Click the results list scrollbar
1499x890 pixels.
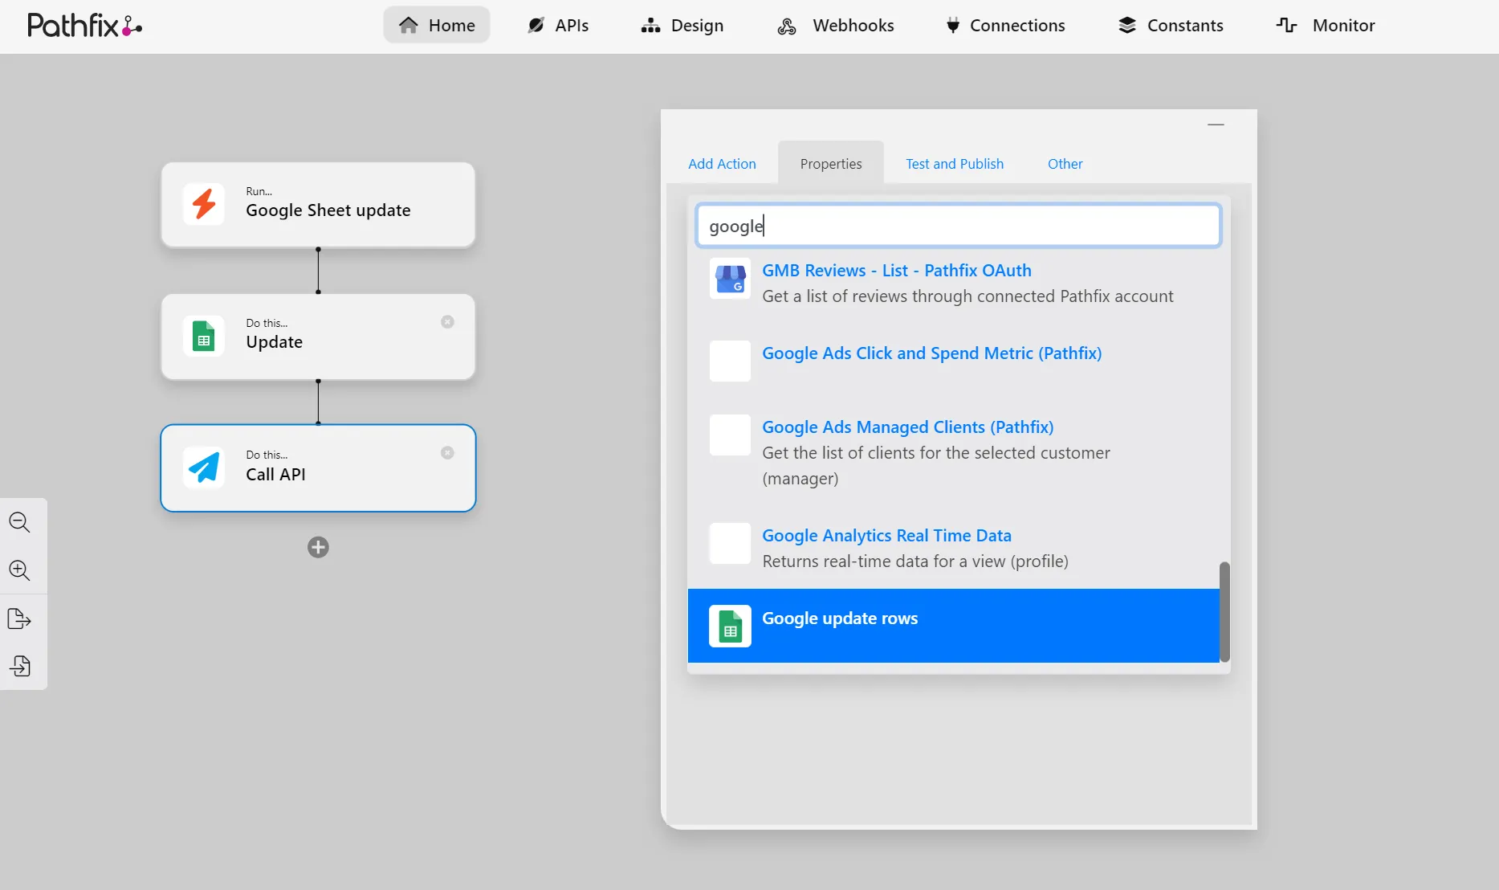click(1224, 611)
